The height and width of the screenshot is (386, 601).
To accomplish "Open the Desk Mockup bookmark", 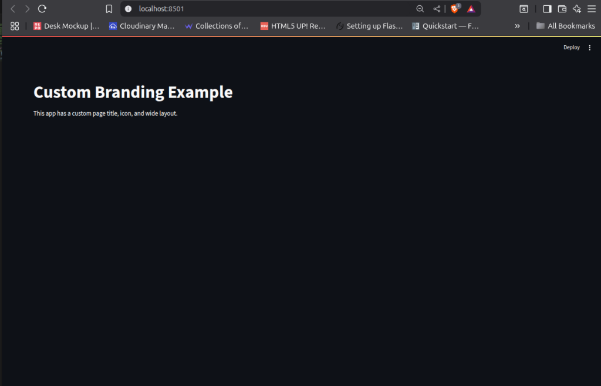I will 66,26.
